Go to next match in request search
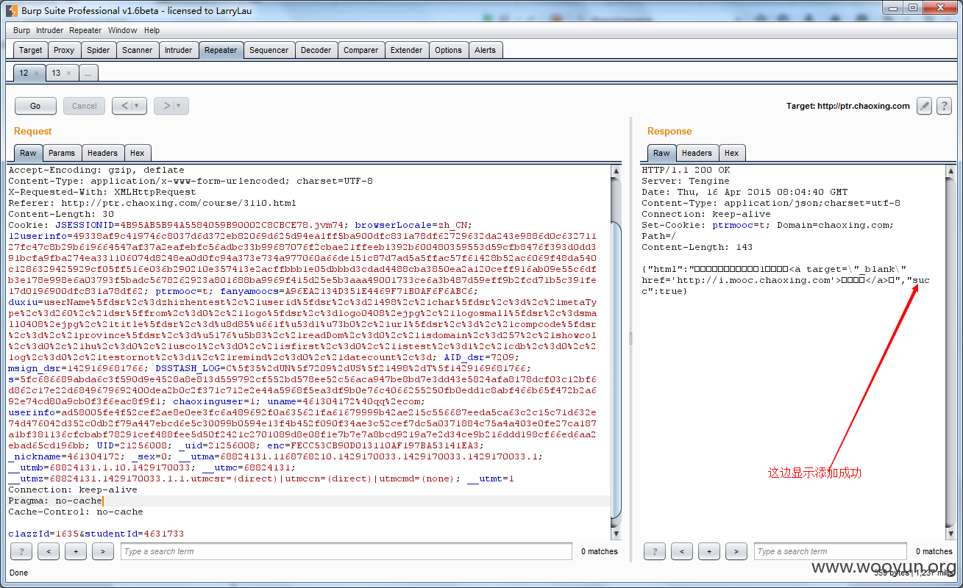The width and height of the screenshot is (963, 588). click(103, 551)
